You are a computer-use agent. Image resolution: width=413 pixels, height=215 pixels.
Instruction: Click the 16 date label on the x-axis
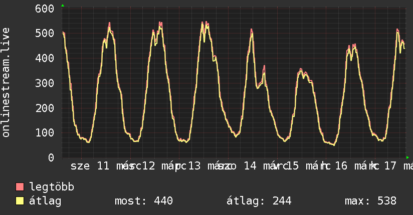(x=341, y=166)
